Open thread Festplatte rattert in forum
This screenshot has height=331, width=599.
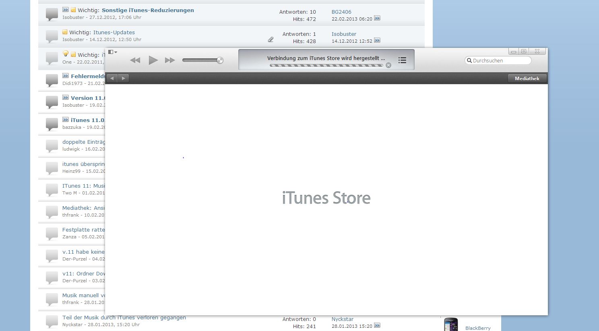click(x=84, y=230)
